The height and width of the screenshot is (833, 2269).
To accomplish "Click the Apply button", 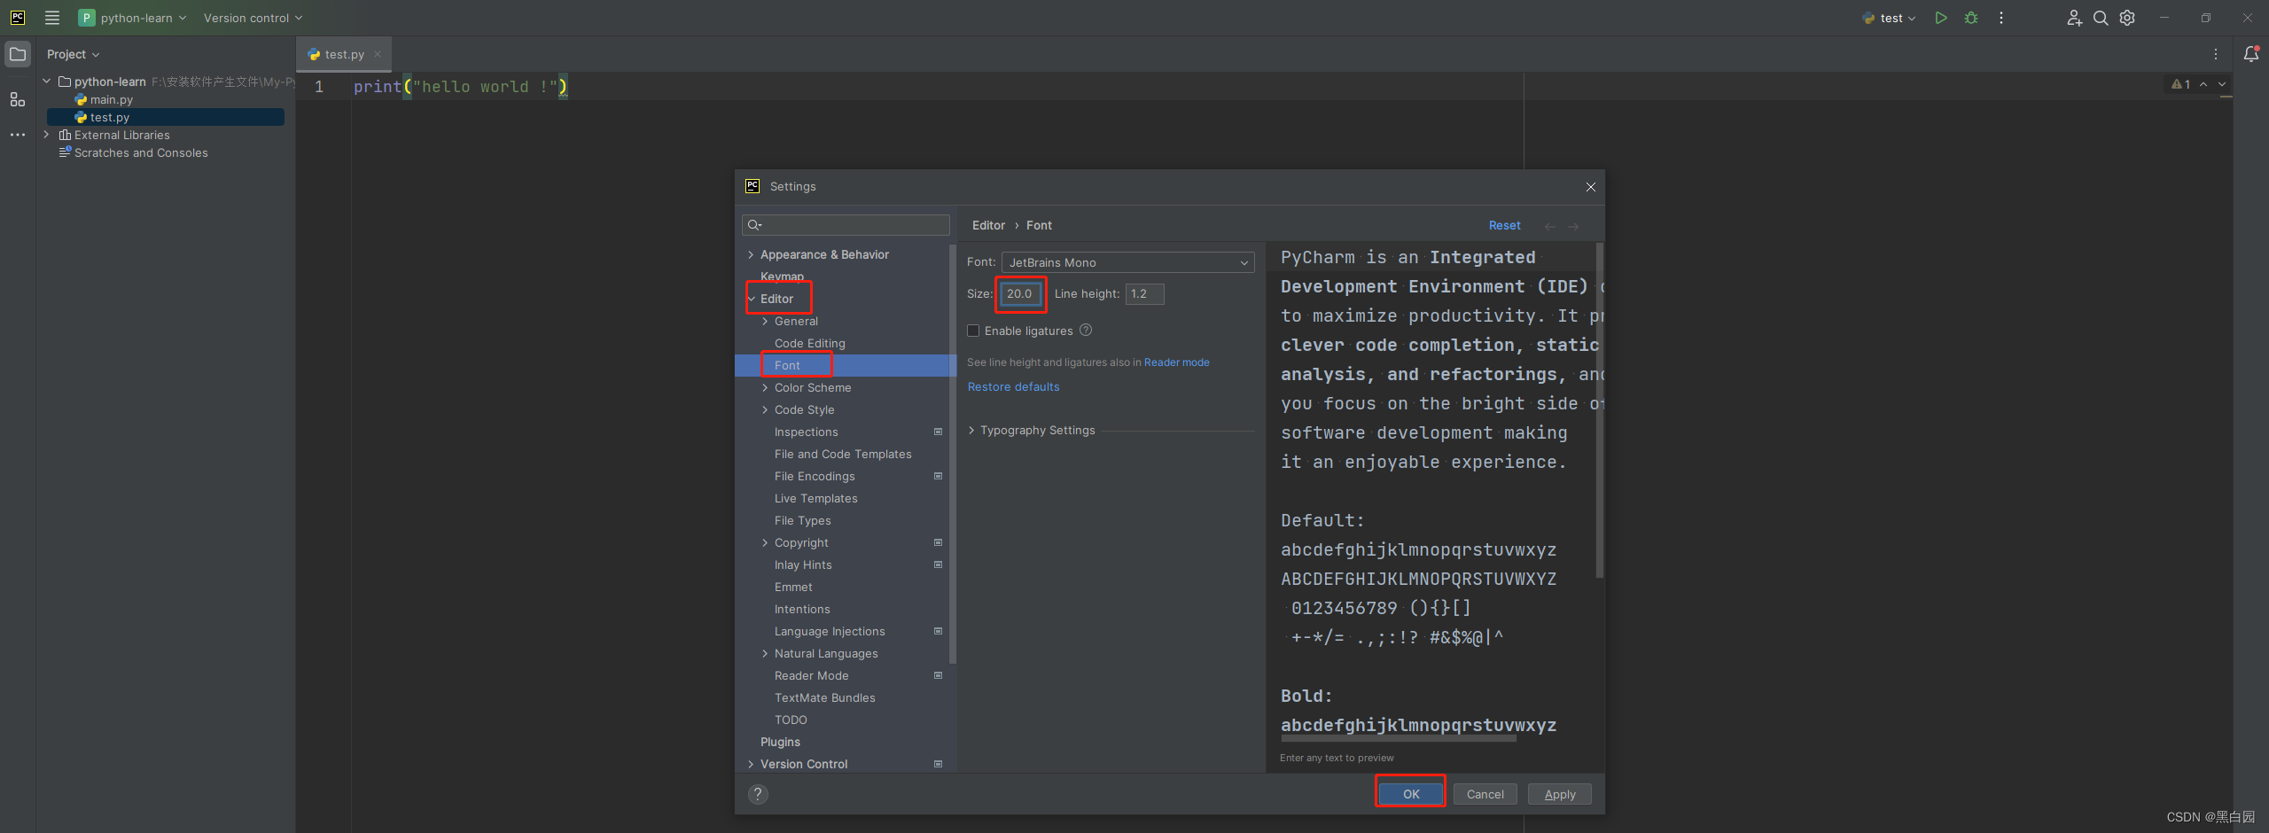I will click(1560, 794).
